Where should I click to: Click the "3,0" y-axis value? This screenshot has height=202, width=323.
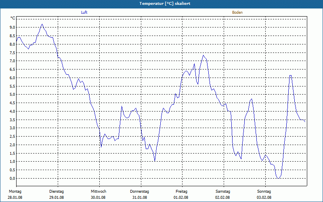click(x=13, y=128)
